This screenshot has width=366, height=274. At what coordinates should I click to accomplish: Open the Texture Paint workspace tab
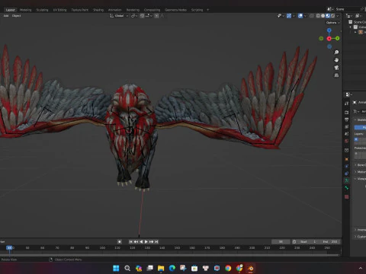tap(79, 10)
